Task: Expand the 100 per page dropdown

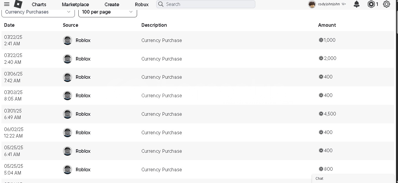Action: click(x=108, y=12)
